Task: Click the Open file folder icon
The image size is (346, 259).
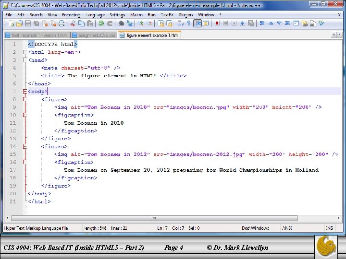Action: [x=19, y=23]
